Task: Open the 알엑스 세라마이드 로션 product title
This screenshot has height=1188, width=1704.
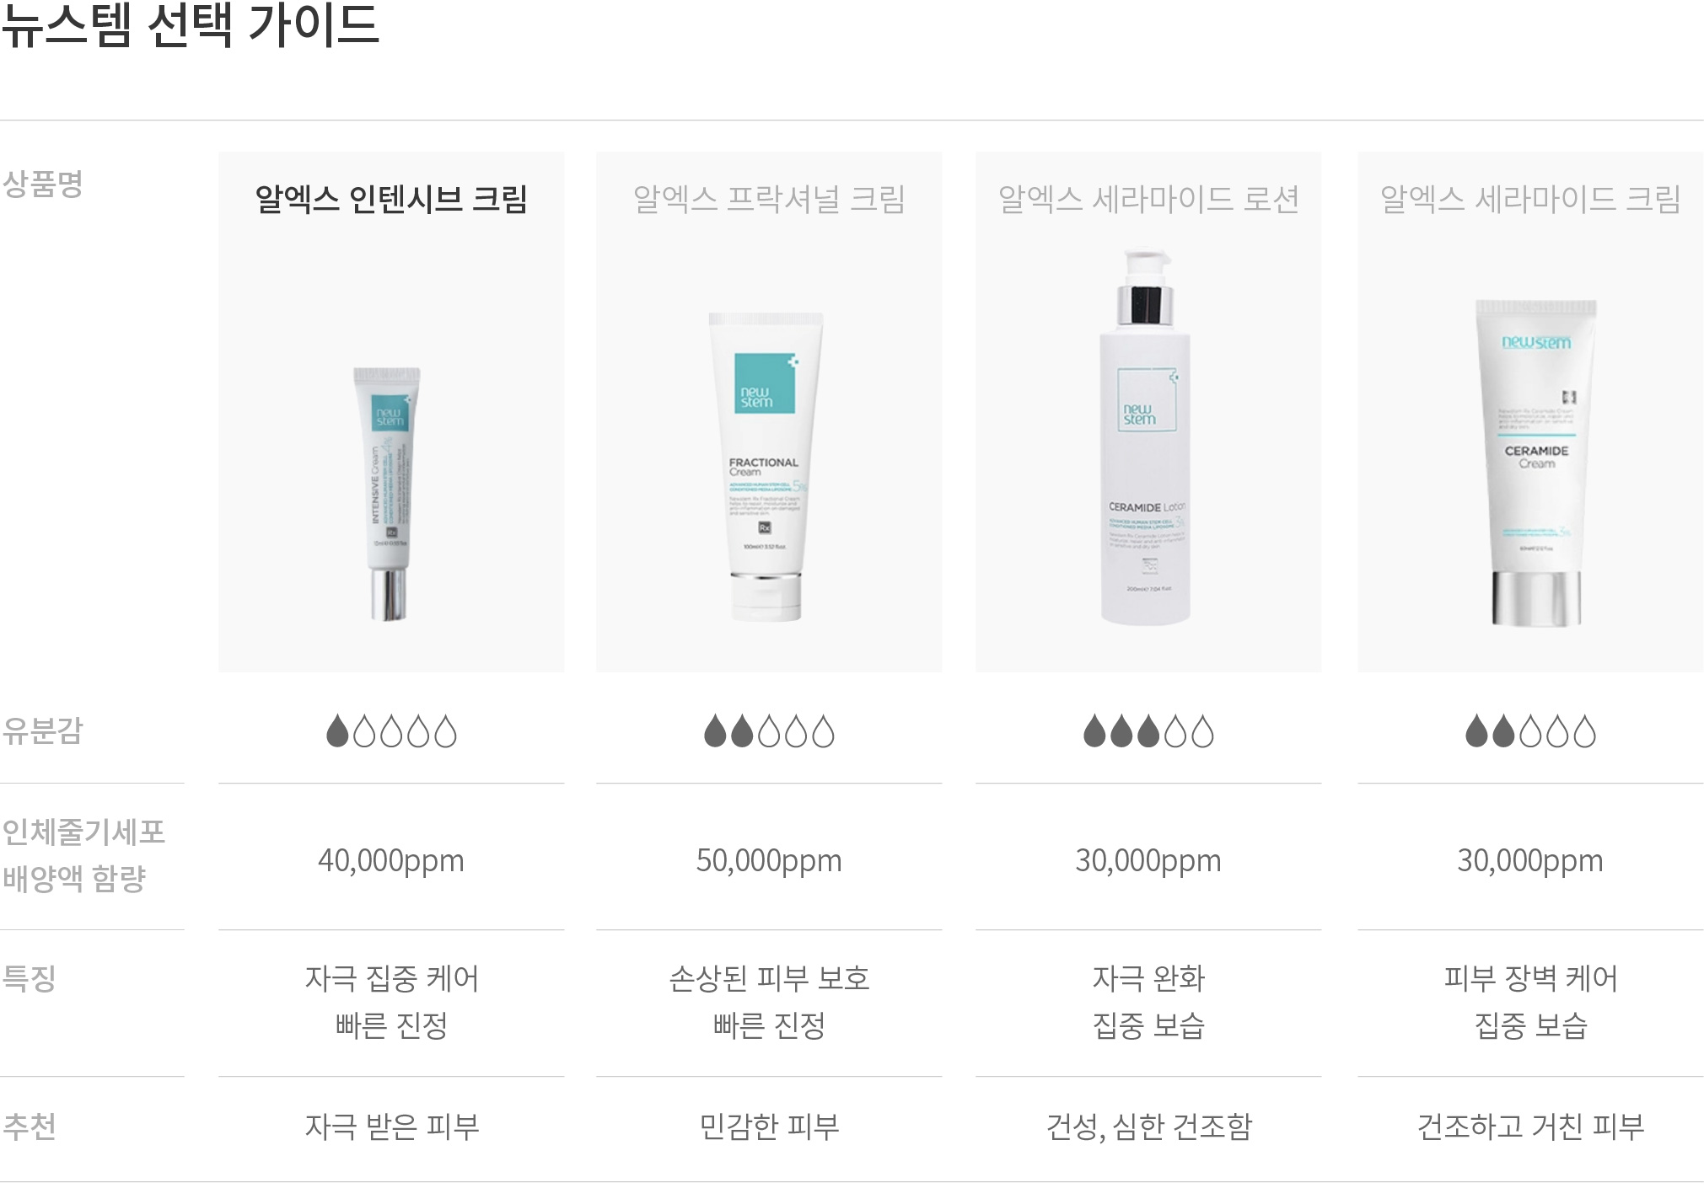Action: (x=1148, y=199)
